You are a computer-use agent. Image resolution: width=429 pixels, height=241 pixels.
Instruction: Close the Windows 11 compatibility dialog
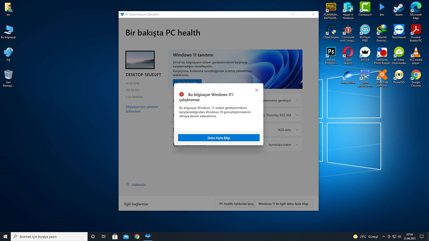[256, 90]
